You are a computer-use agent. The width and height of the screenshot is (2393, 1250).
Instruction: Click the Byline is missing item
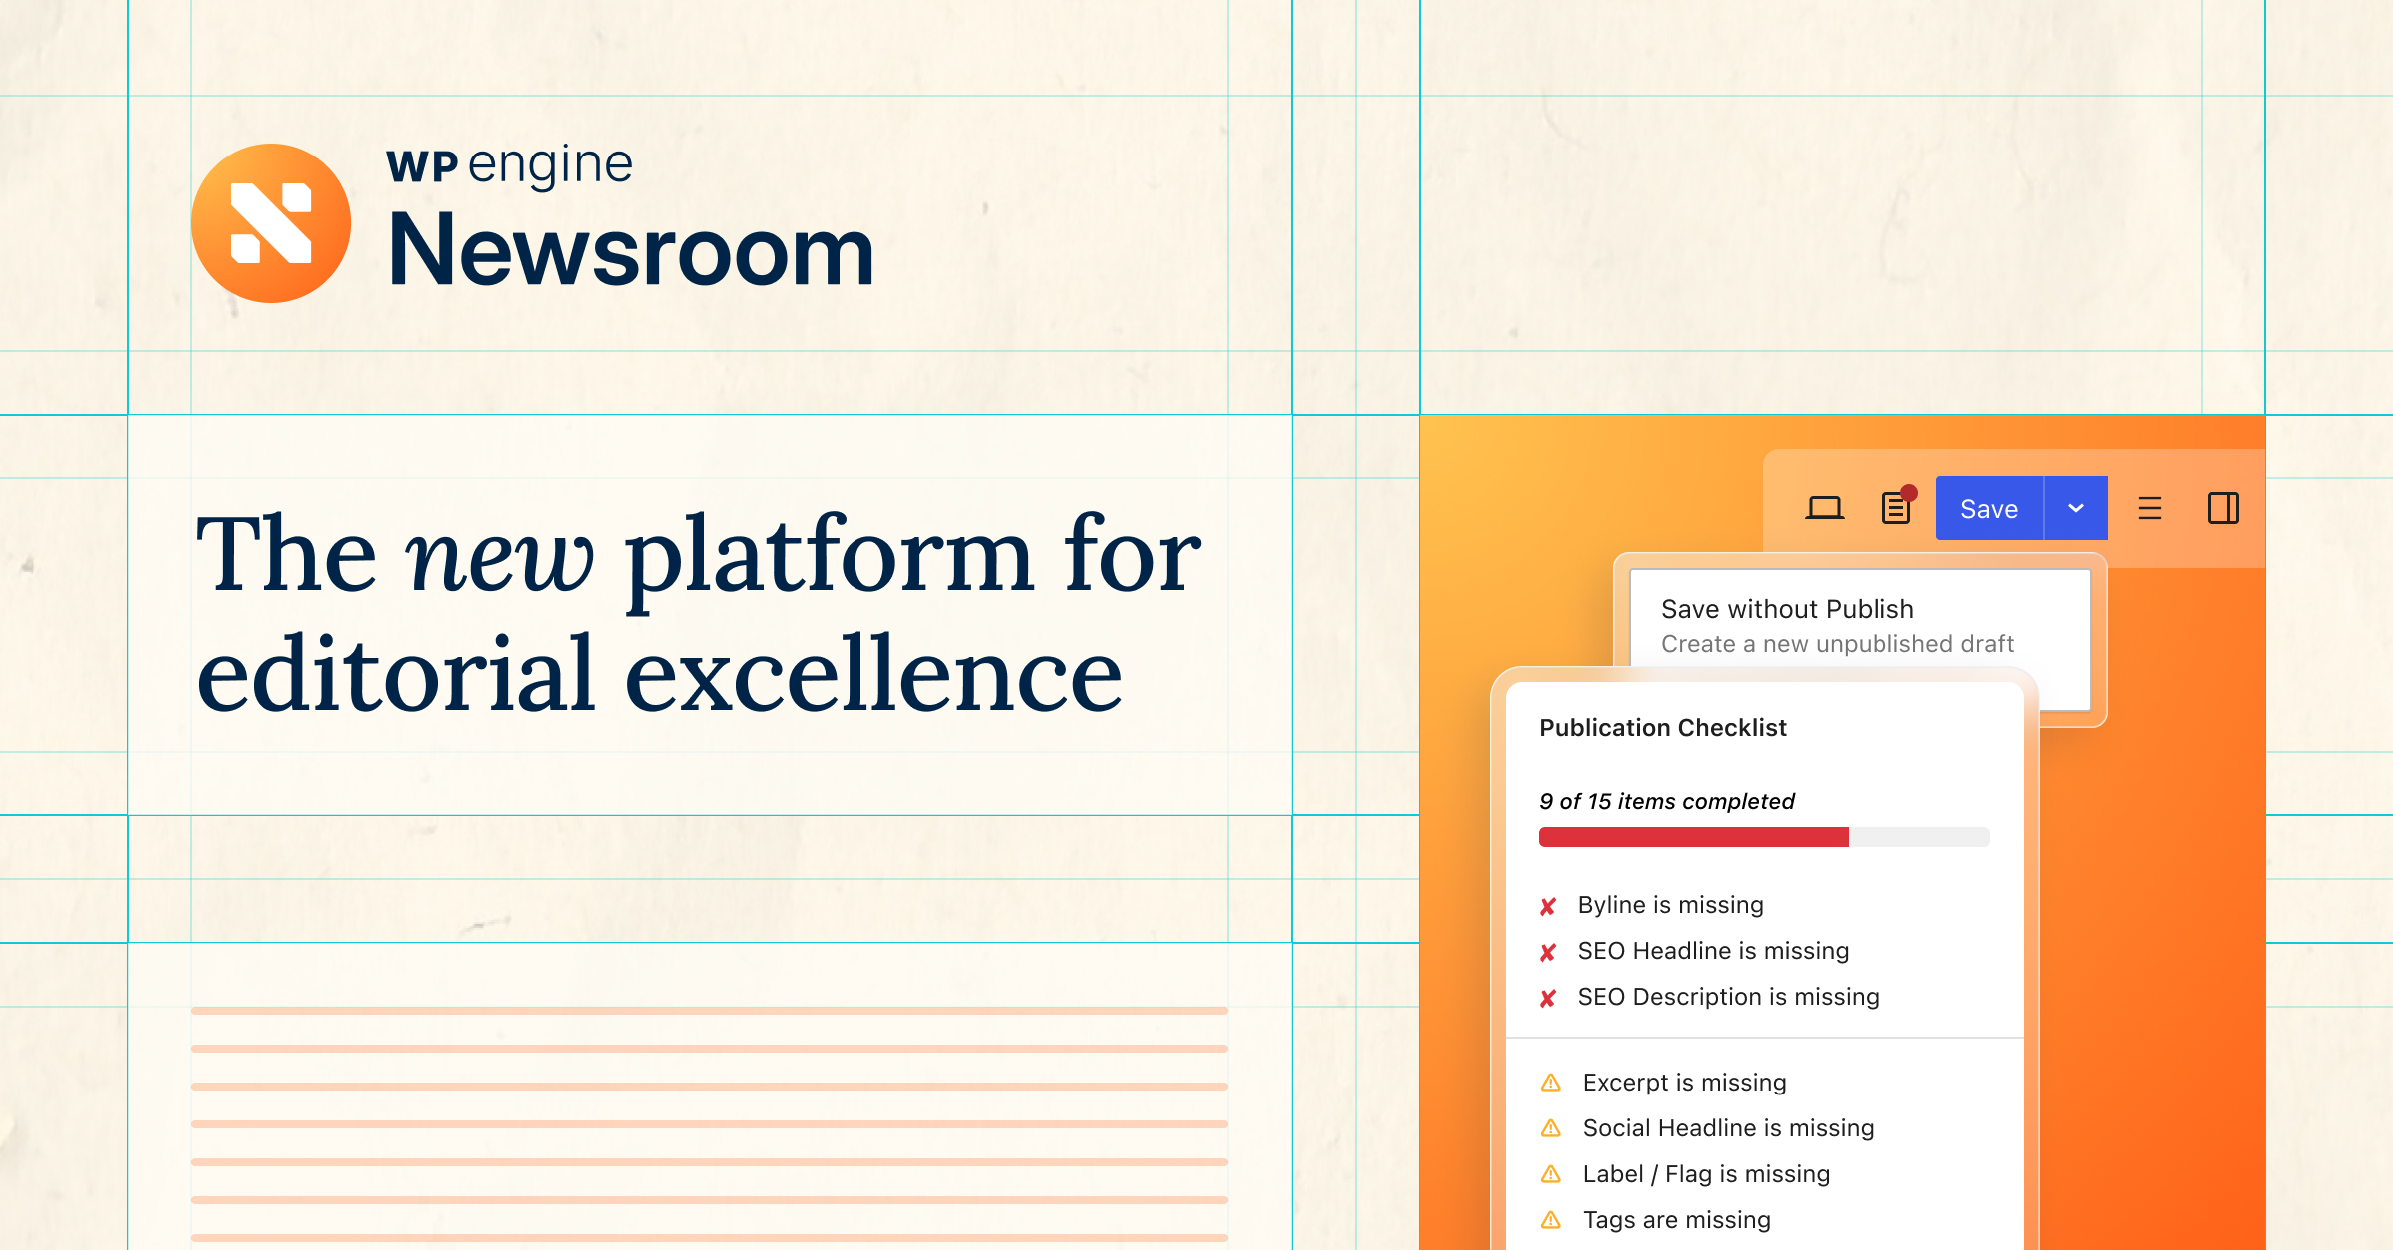pos(1670,905)
